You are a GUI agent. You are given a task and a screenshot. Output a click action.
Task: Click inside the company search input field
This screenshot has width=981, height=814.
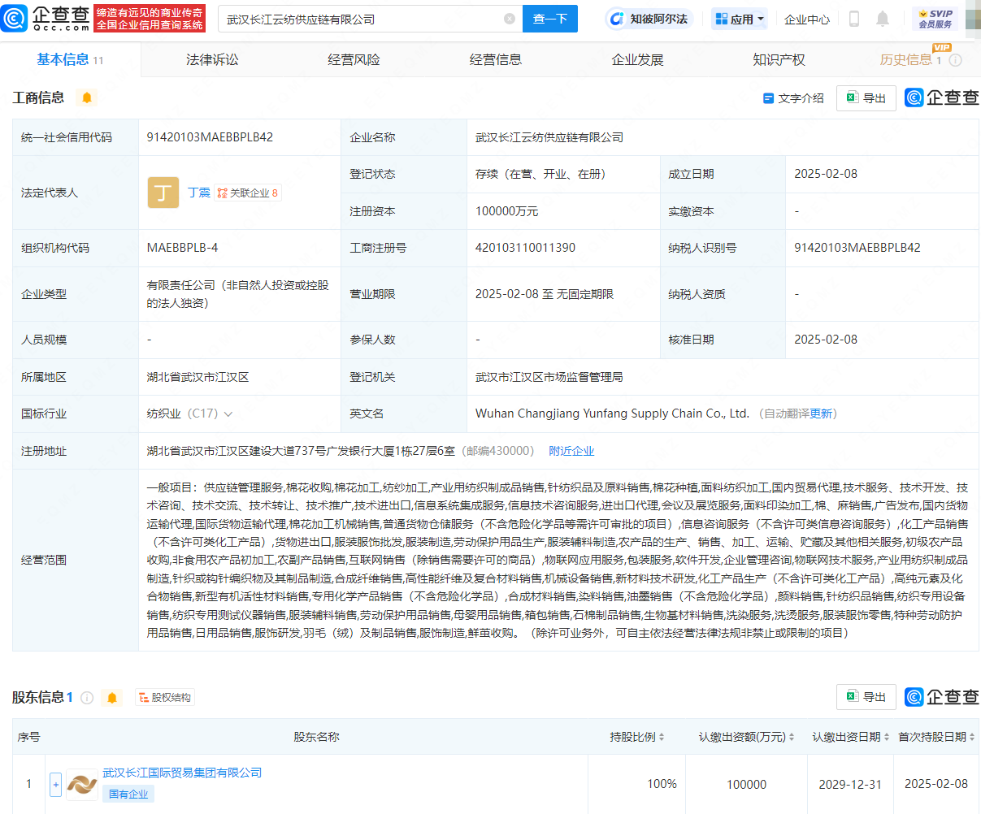click(358, 18)
